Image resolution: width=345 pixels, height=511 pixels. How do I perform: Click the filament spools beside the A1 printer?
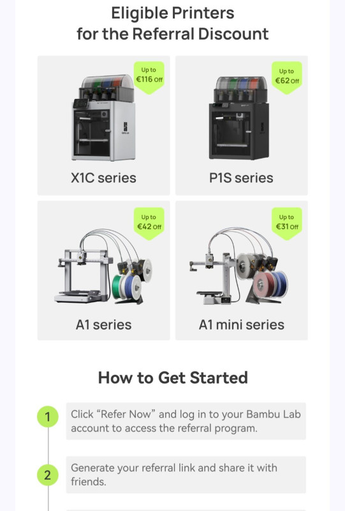pyautogui.click(x=133, y=280)
